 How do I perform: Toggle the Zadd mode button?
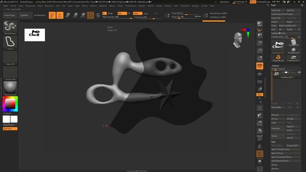pos(137,13)
